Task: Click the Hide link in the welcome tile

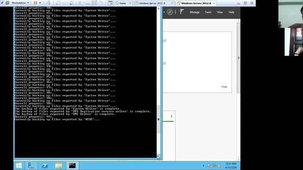Action: coord(224,87)
